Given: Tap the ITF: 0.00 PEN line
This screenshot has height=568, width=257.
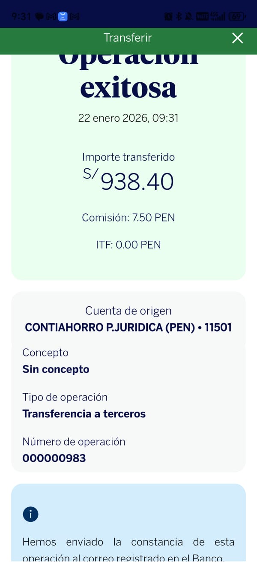Looking at the screenshot, I should (x=128, y=245).
